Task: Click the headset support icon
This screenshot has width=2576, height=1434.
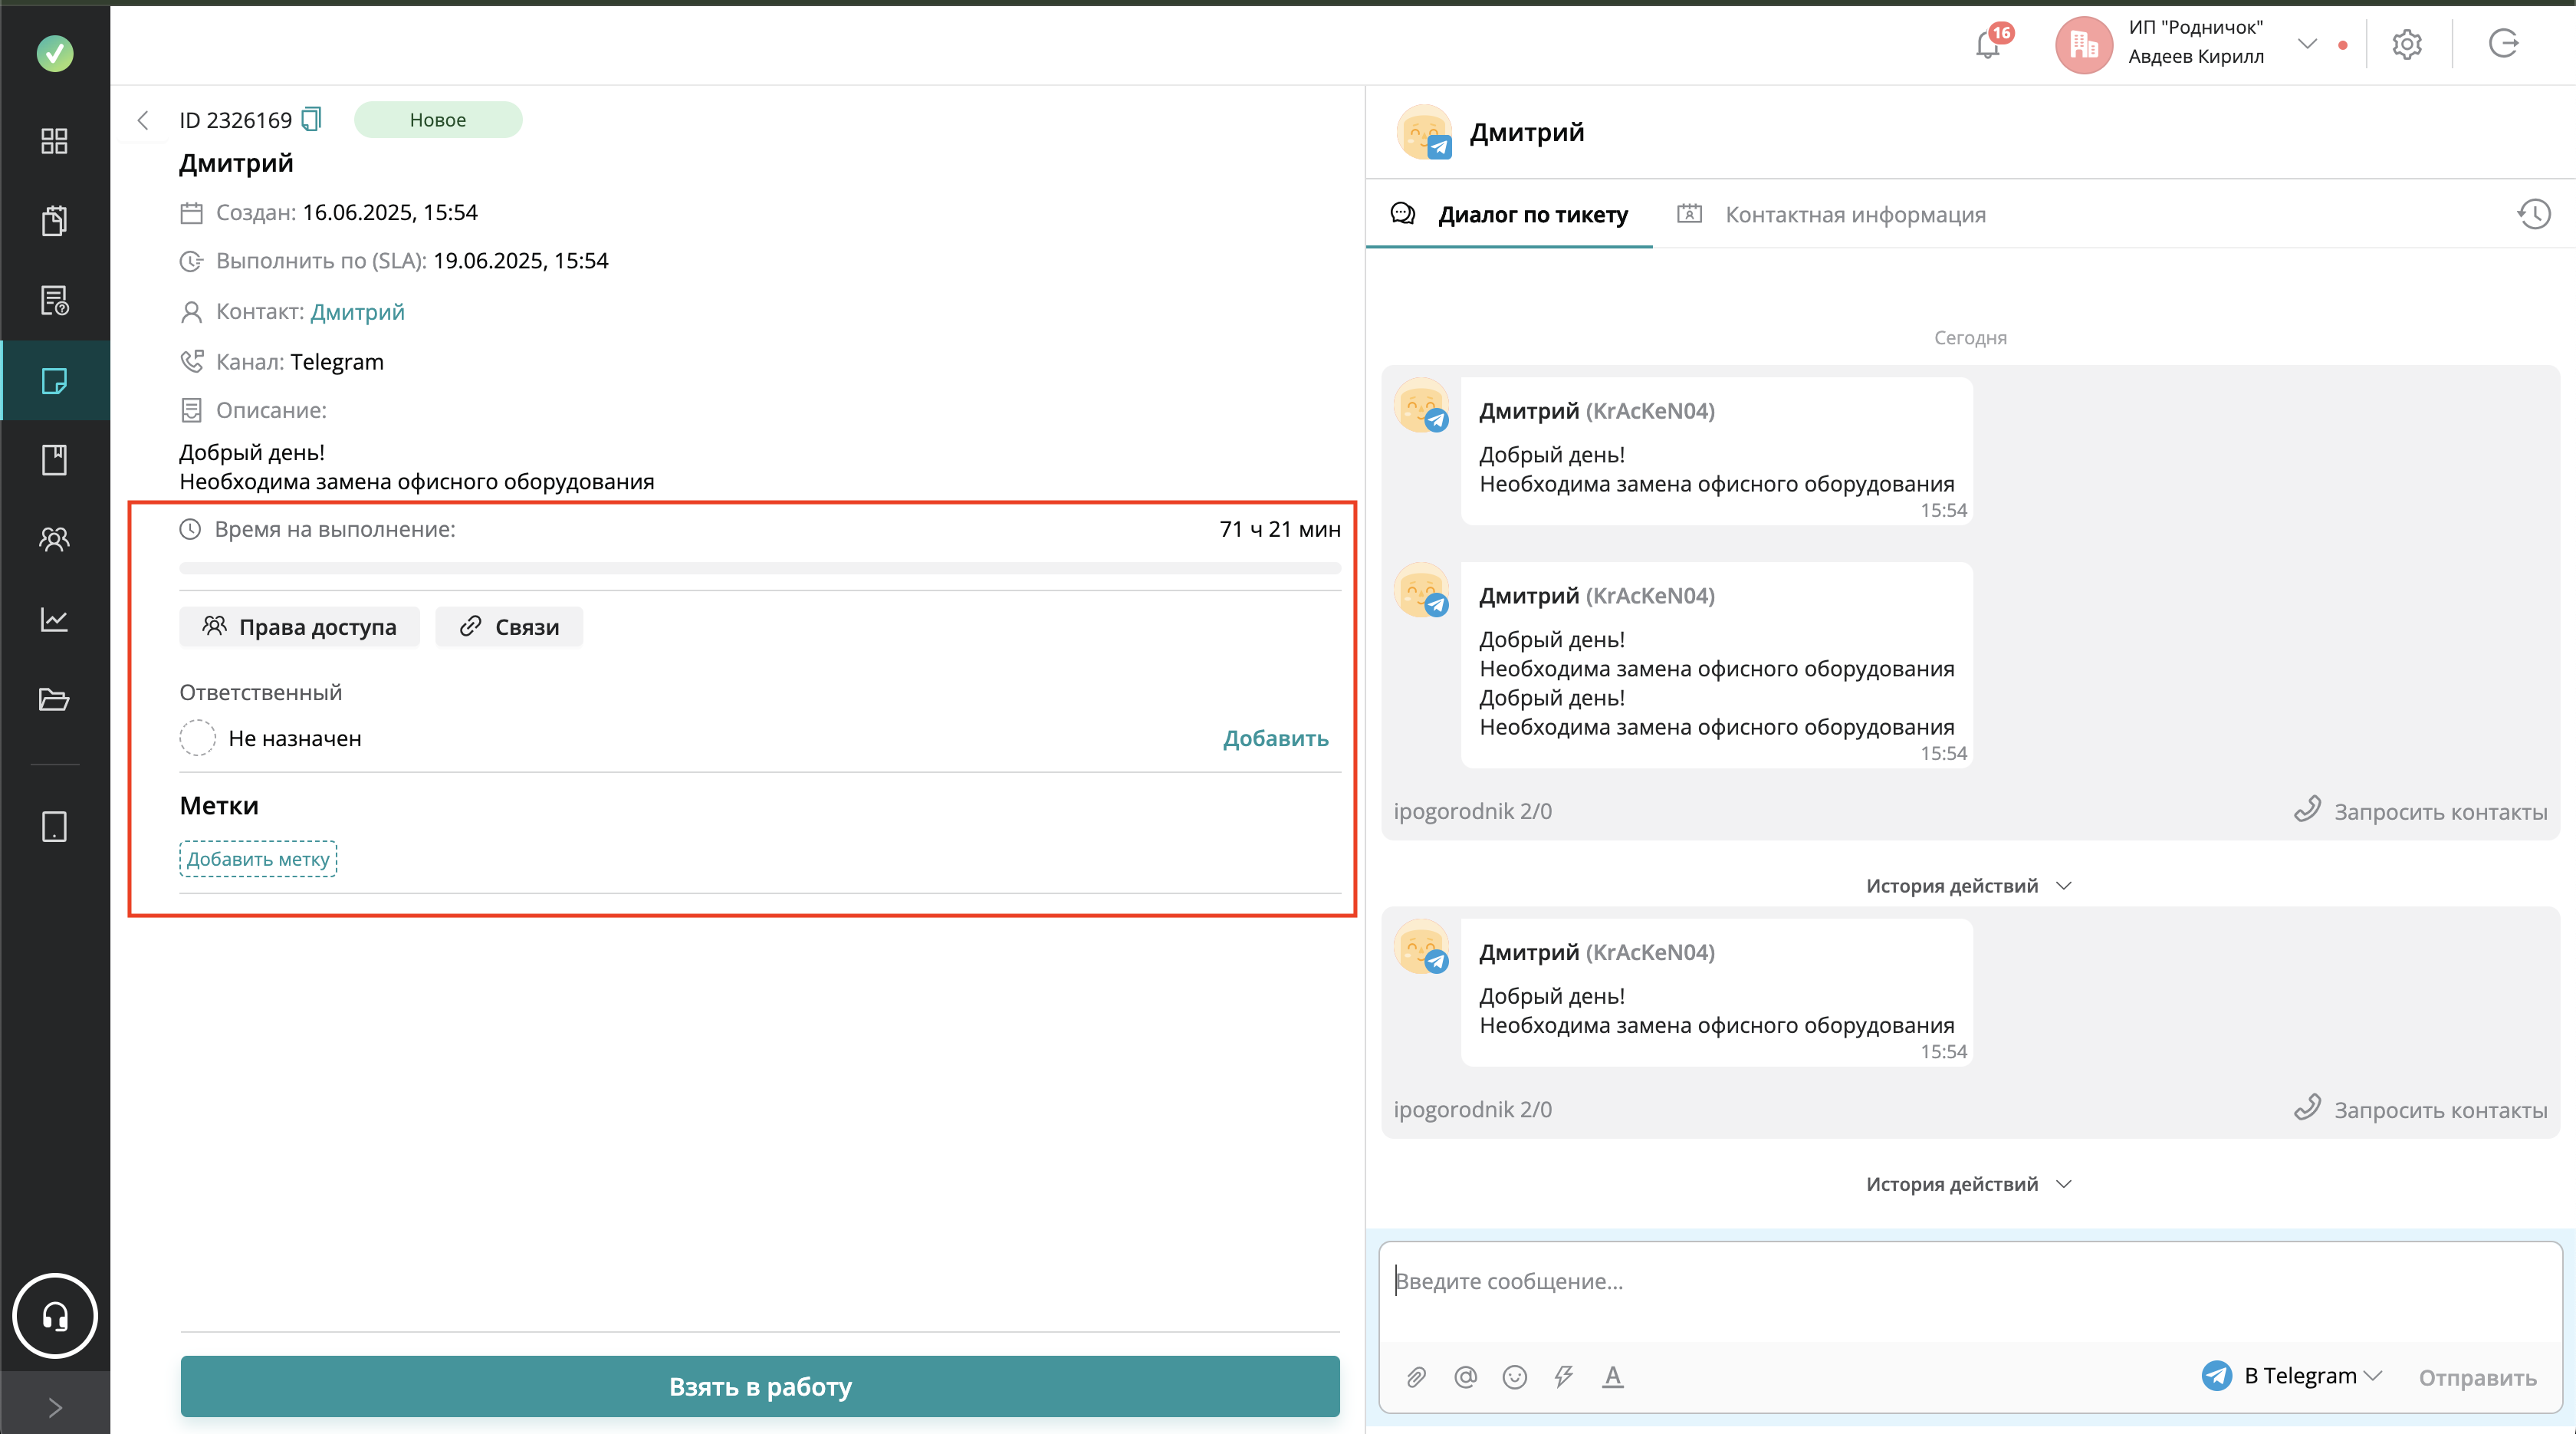Action: [x=55, y=1315]
